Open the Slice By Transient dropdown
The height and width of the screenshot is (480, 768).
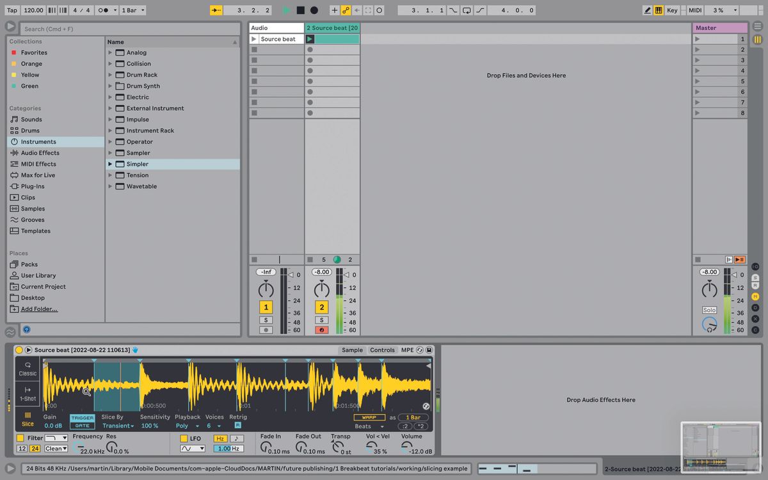[x=118, y=425]
